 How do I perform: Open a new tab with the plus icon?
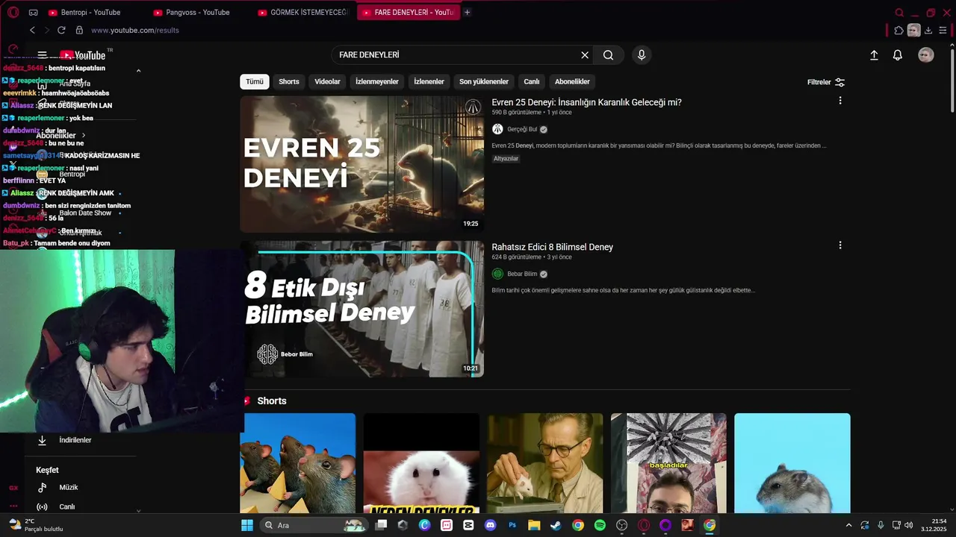click(x=468, y=12)
